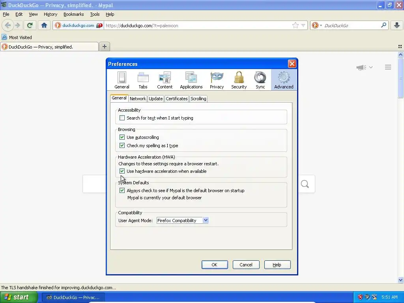This screenshot has height=303, width=404.
Task: Open the File menu
Action: [x=6, y=14]
